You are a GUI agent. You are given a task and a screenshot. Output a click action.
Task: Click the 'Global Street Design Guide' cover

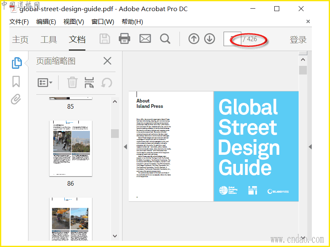click(256, 147)
